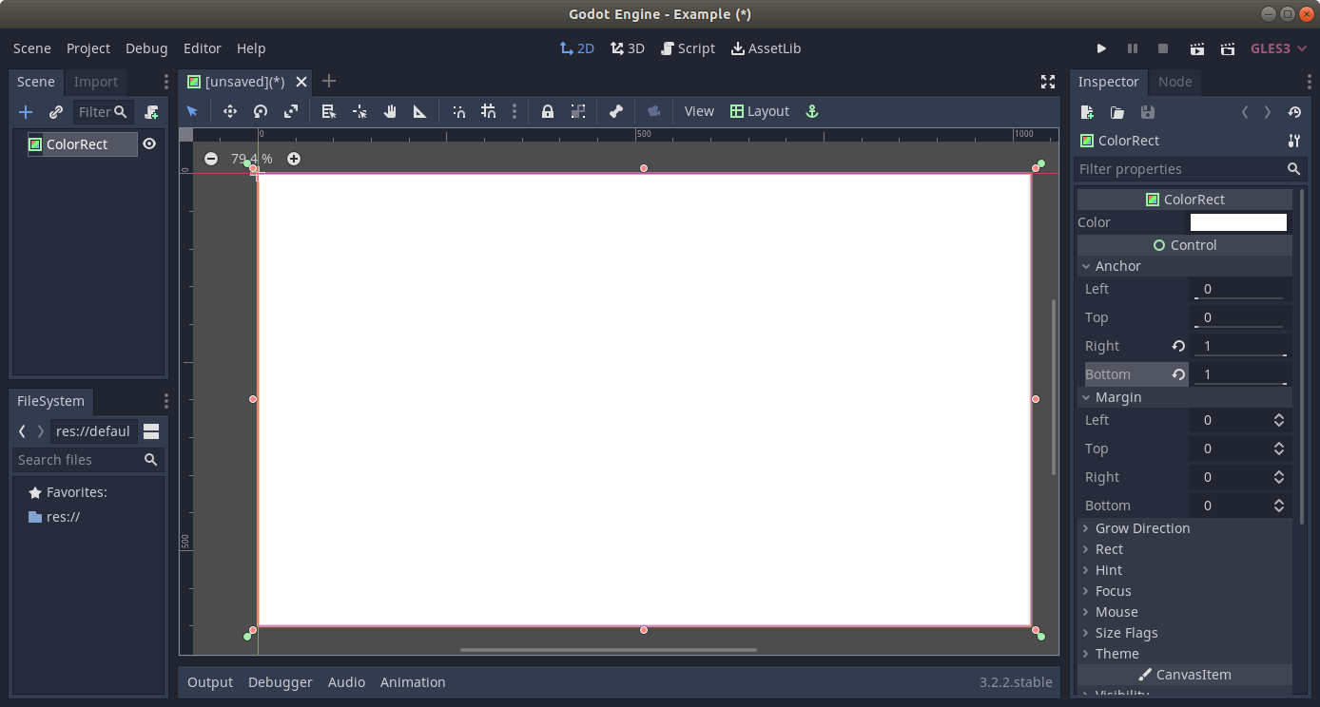Click the Margin Left stepper arrows
The image size is (1320, 707).
pos(1279,420)
